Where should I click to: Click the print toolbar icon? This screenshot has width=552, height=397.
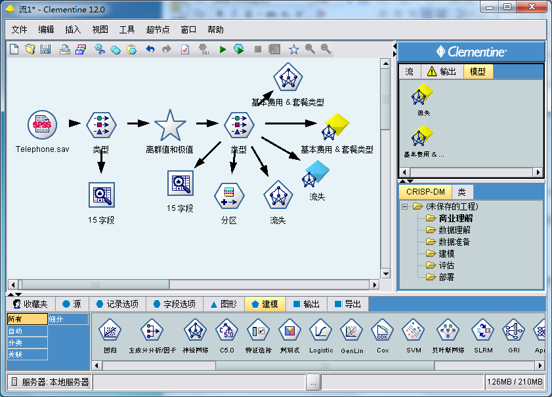64,49
